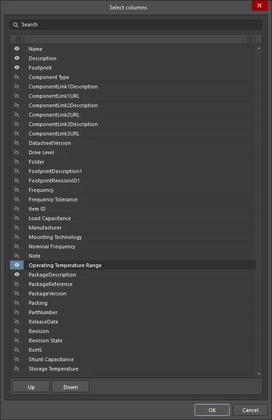Toggle visibility of Operating Temperature Range
Viewport: 272px width, 420px height.
(x=17, y=265)
